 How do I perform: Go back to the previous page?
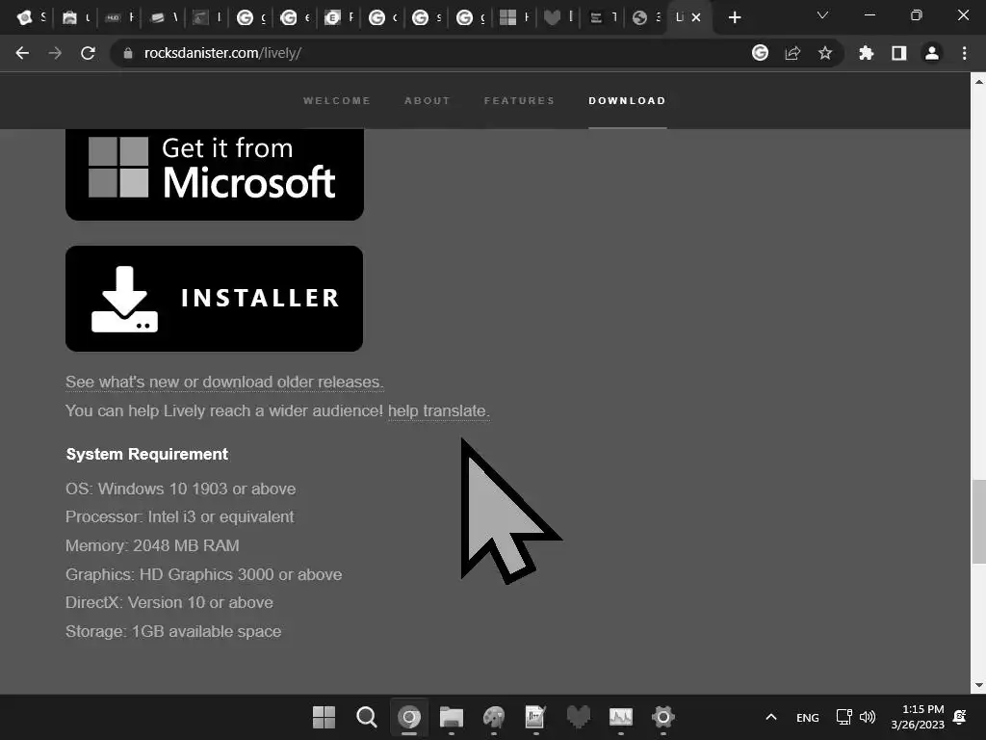coord(22,54)
